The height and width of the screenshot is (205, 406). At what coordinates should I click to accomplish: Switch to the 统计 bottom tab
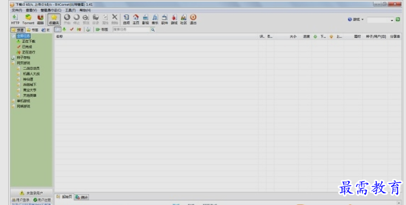pos(82,197)
